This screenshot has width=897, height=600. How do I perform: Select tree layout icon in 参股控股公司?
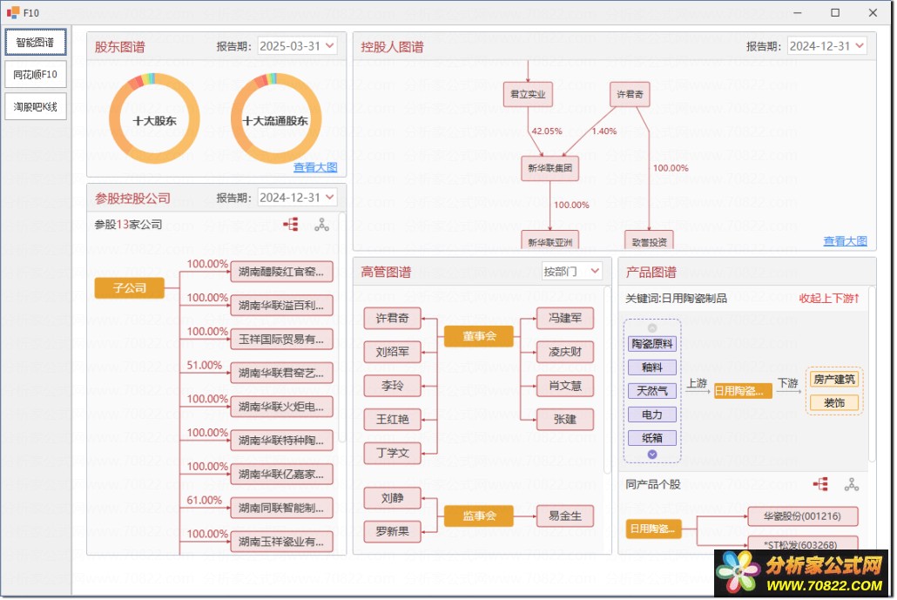point(291,224)
